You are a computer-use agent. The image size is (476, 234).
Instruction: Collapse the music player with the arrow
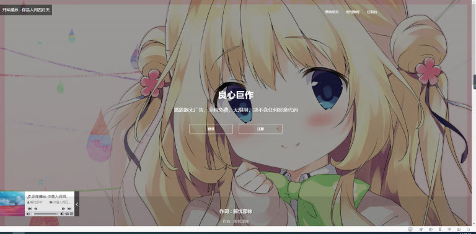point(77,204)
